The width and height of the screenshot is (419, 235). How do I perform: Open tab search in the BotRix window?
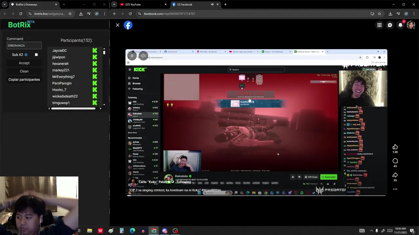click(5, 5)
